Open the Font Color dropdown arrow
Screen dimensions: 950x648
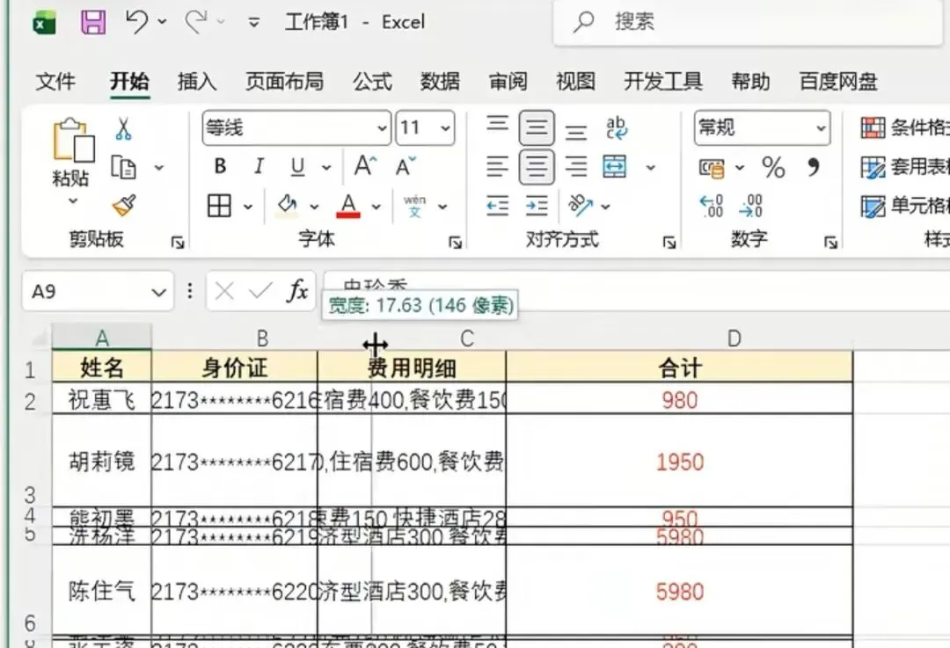376,207
